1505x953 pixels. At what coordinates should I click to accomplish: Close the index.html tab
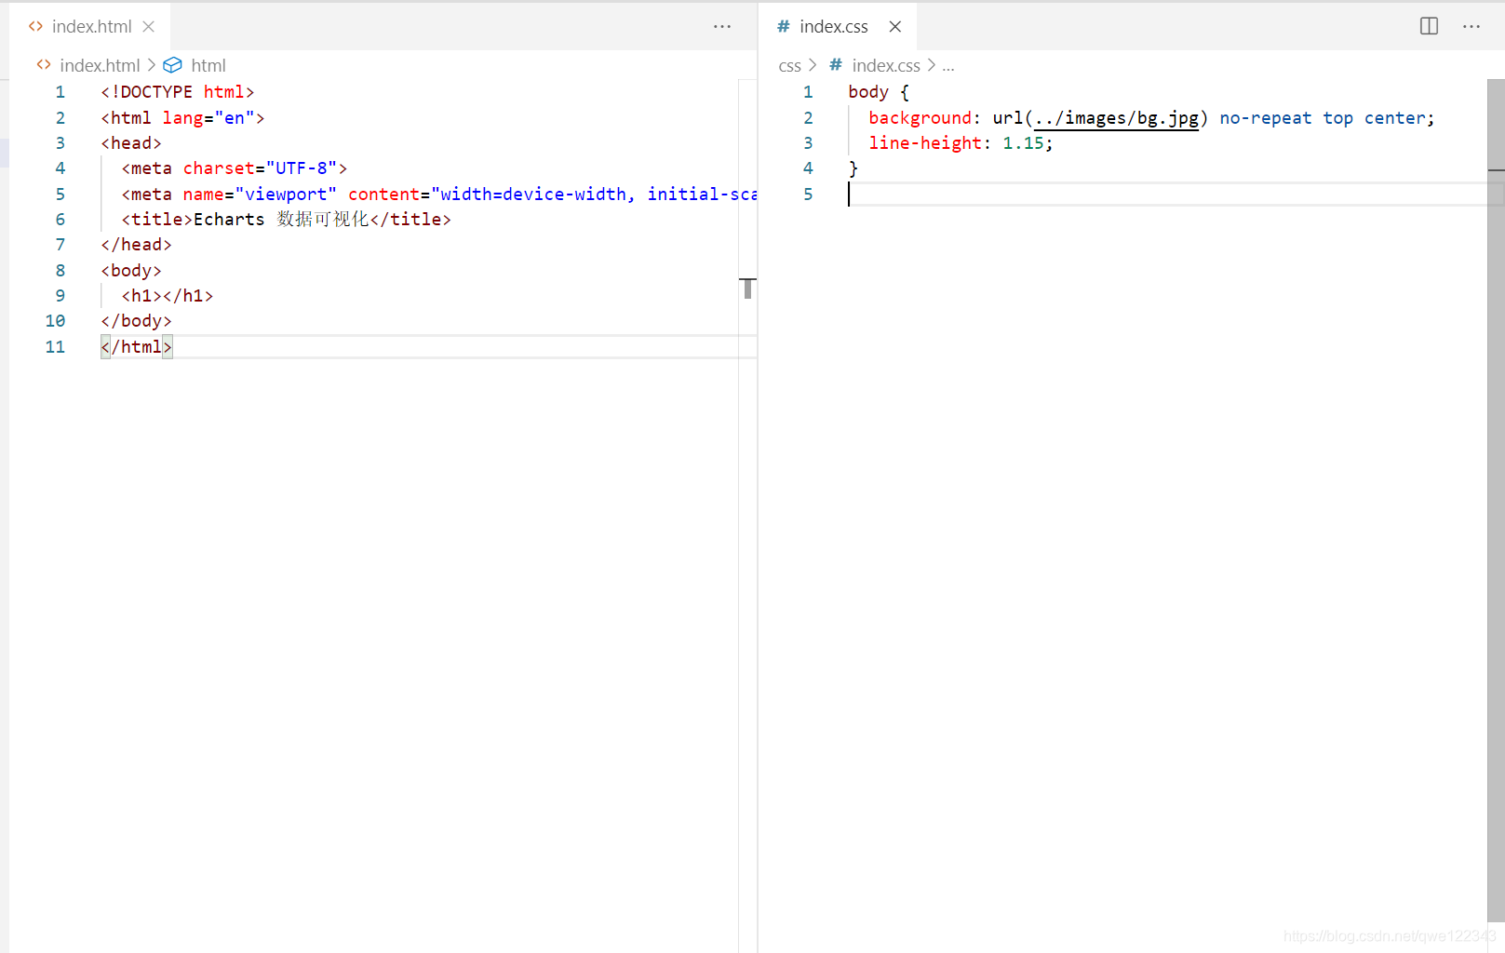(149, 27)
